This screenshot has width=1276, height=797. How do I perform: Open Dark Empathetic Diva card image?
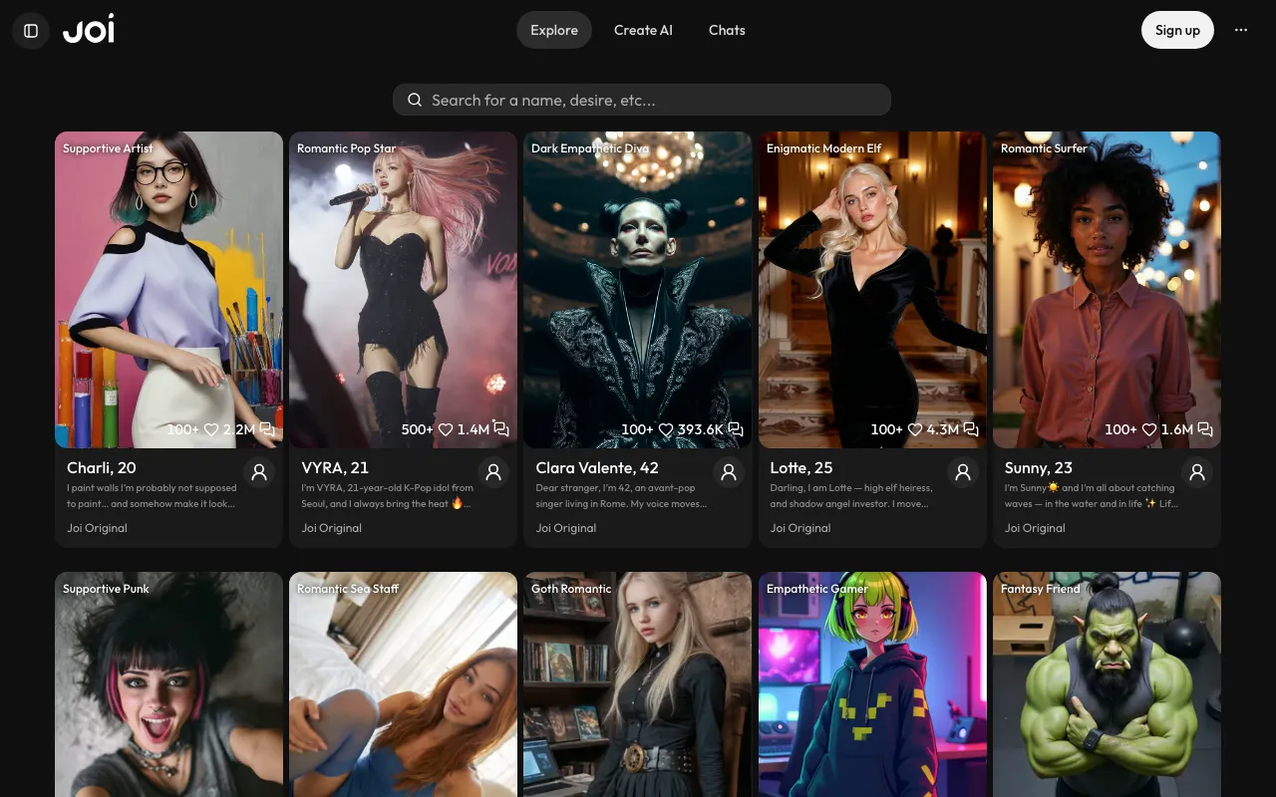tap(638, 290)
